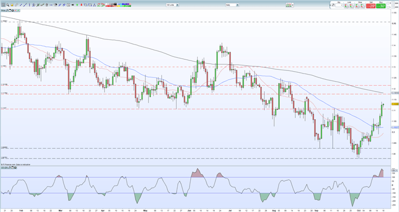Toggle the Price panel edit pencil icon
Screen dimensions: 399x212
7,11
